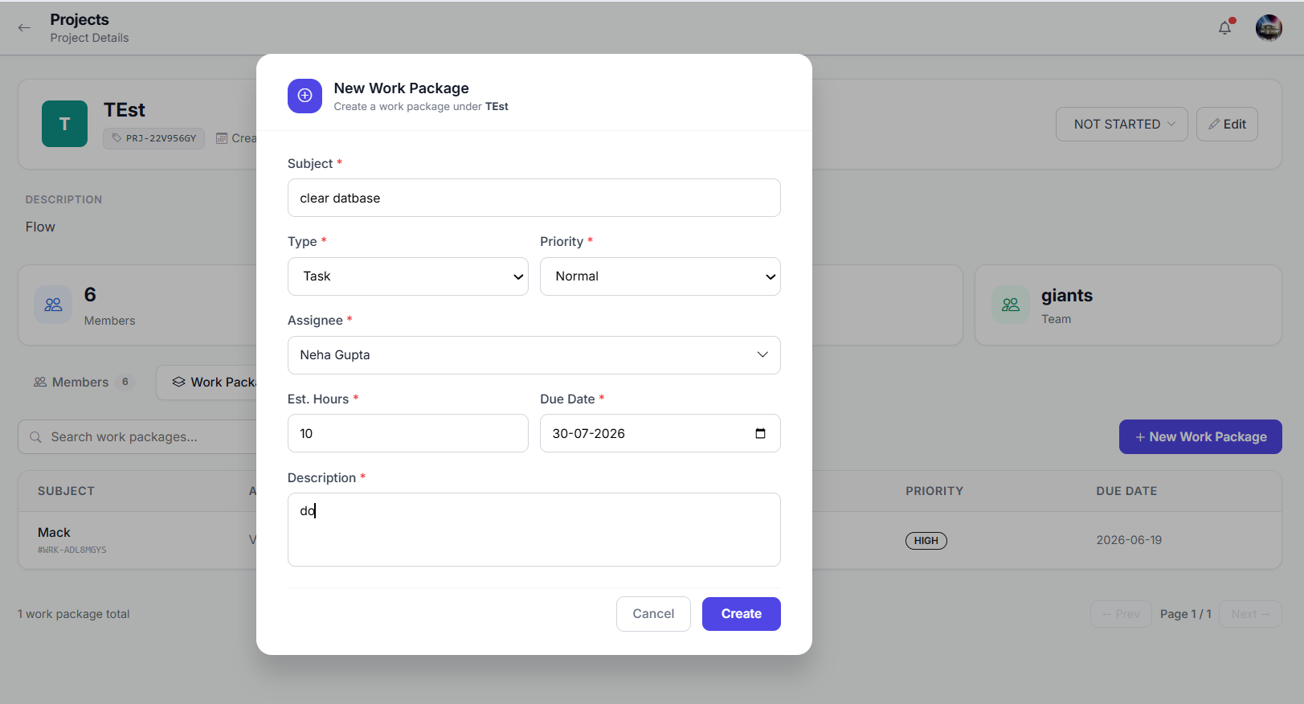Focus the Est. Hours field
The width and height of the screenshot is (1304, 704).
point(408,433)
